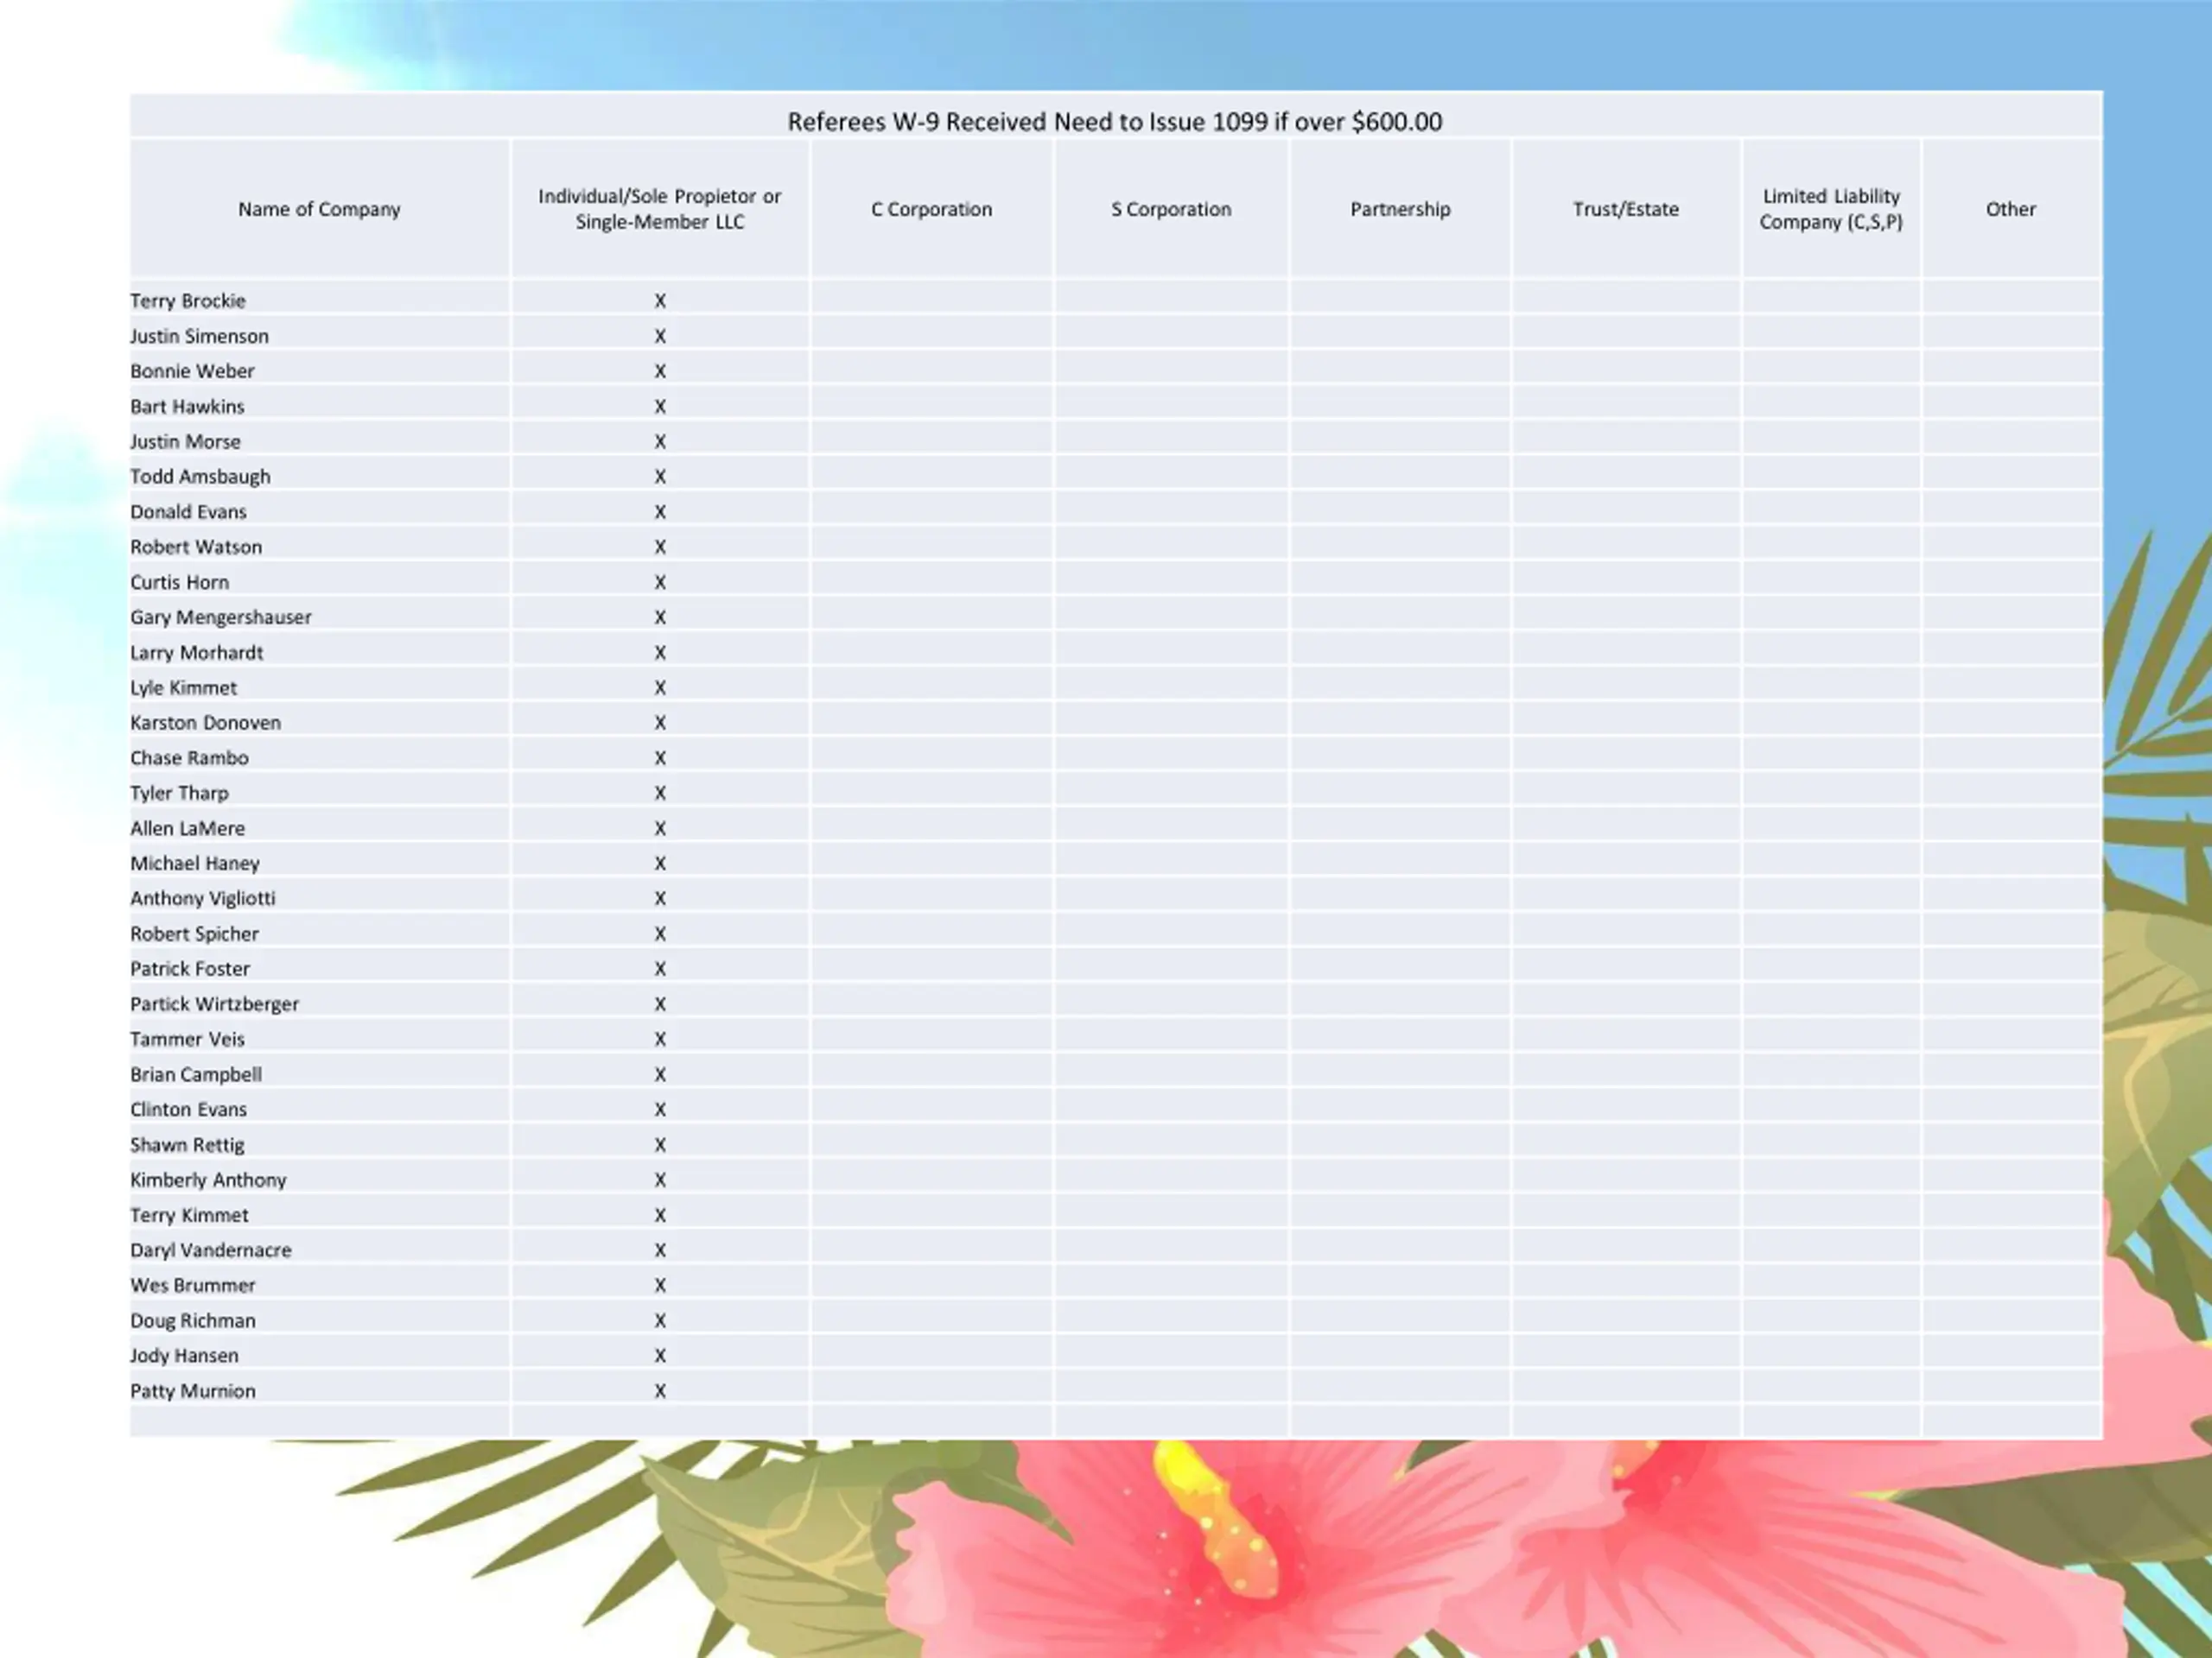Select the Partnership column header

1400,209
